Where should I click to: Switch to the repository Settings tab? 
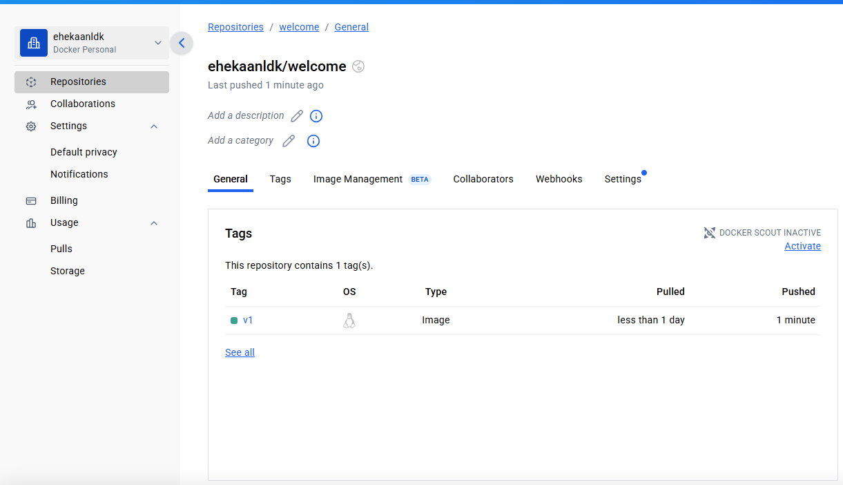623,179
